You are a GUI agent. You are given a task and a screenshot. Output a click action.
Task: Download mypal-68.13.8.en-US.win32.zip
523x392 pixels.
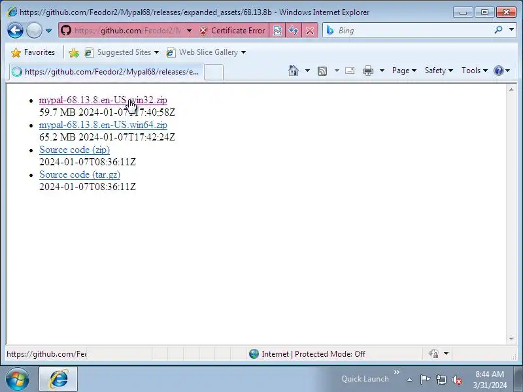click(x=103, y=100)
